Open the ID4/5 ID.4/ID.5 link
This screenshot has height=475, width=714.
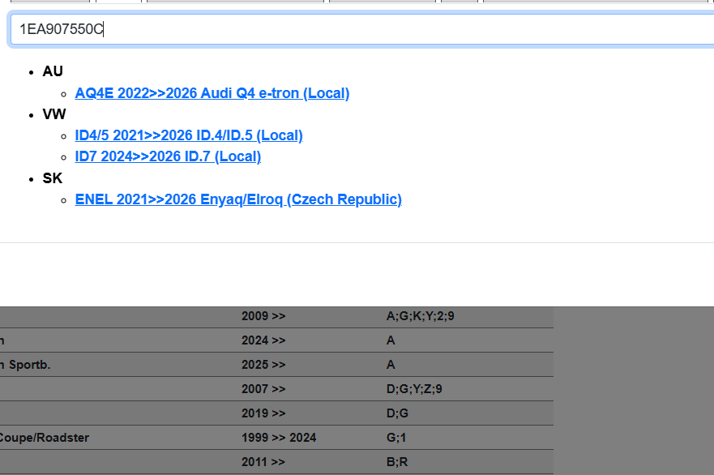tap(188, 135)
